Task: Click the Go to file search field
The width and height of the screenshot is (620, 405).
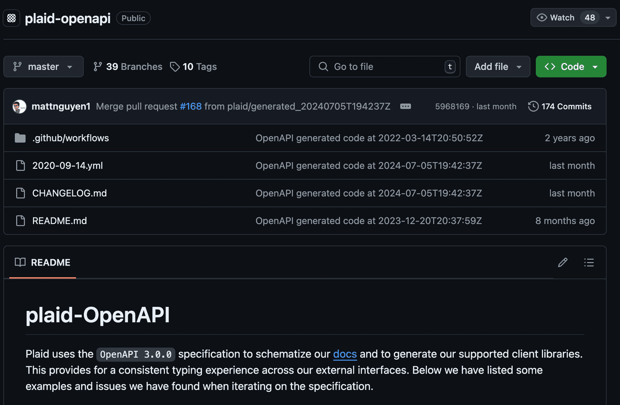Action: [x=384, y=66]
